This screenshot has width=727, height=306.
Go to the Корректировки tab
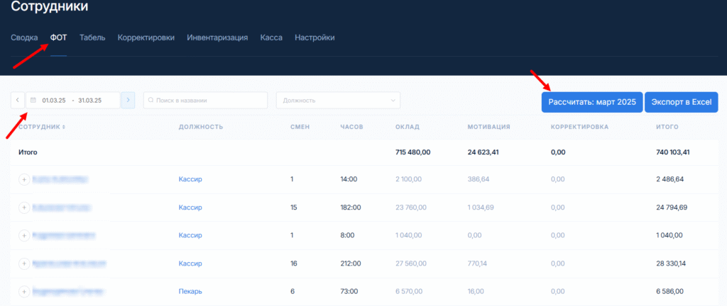coord(146,38)
